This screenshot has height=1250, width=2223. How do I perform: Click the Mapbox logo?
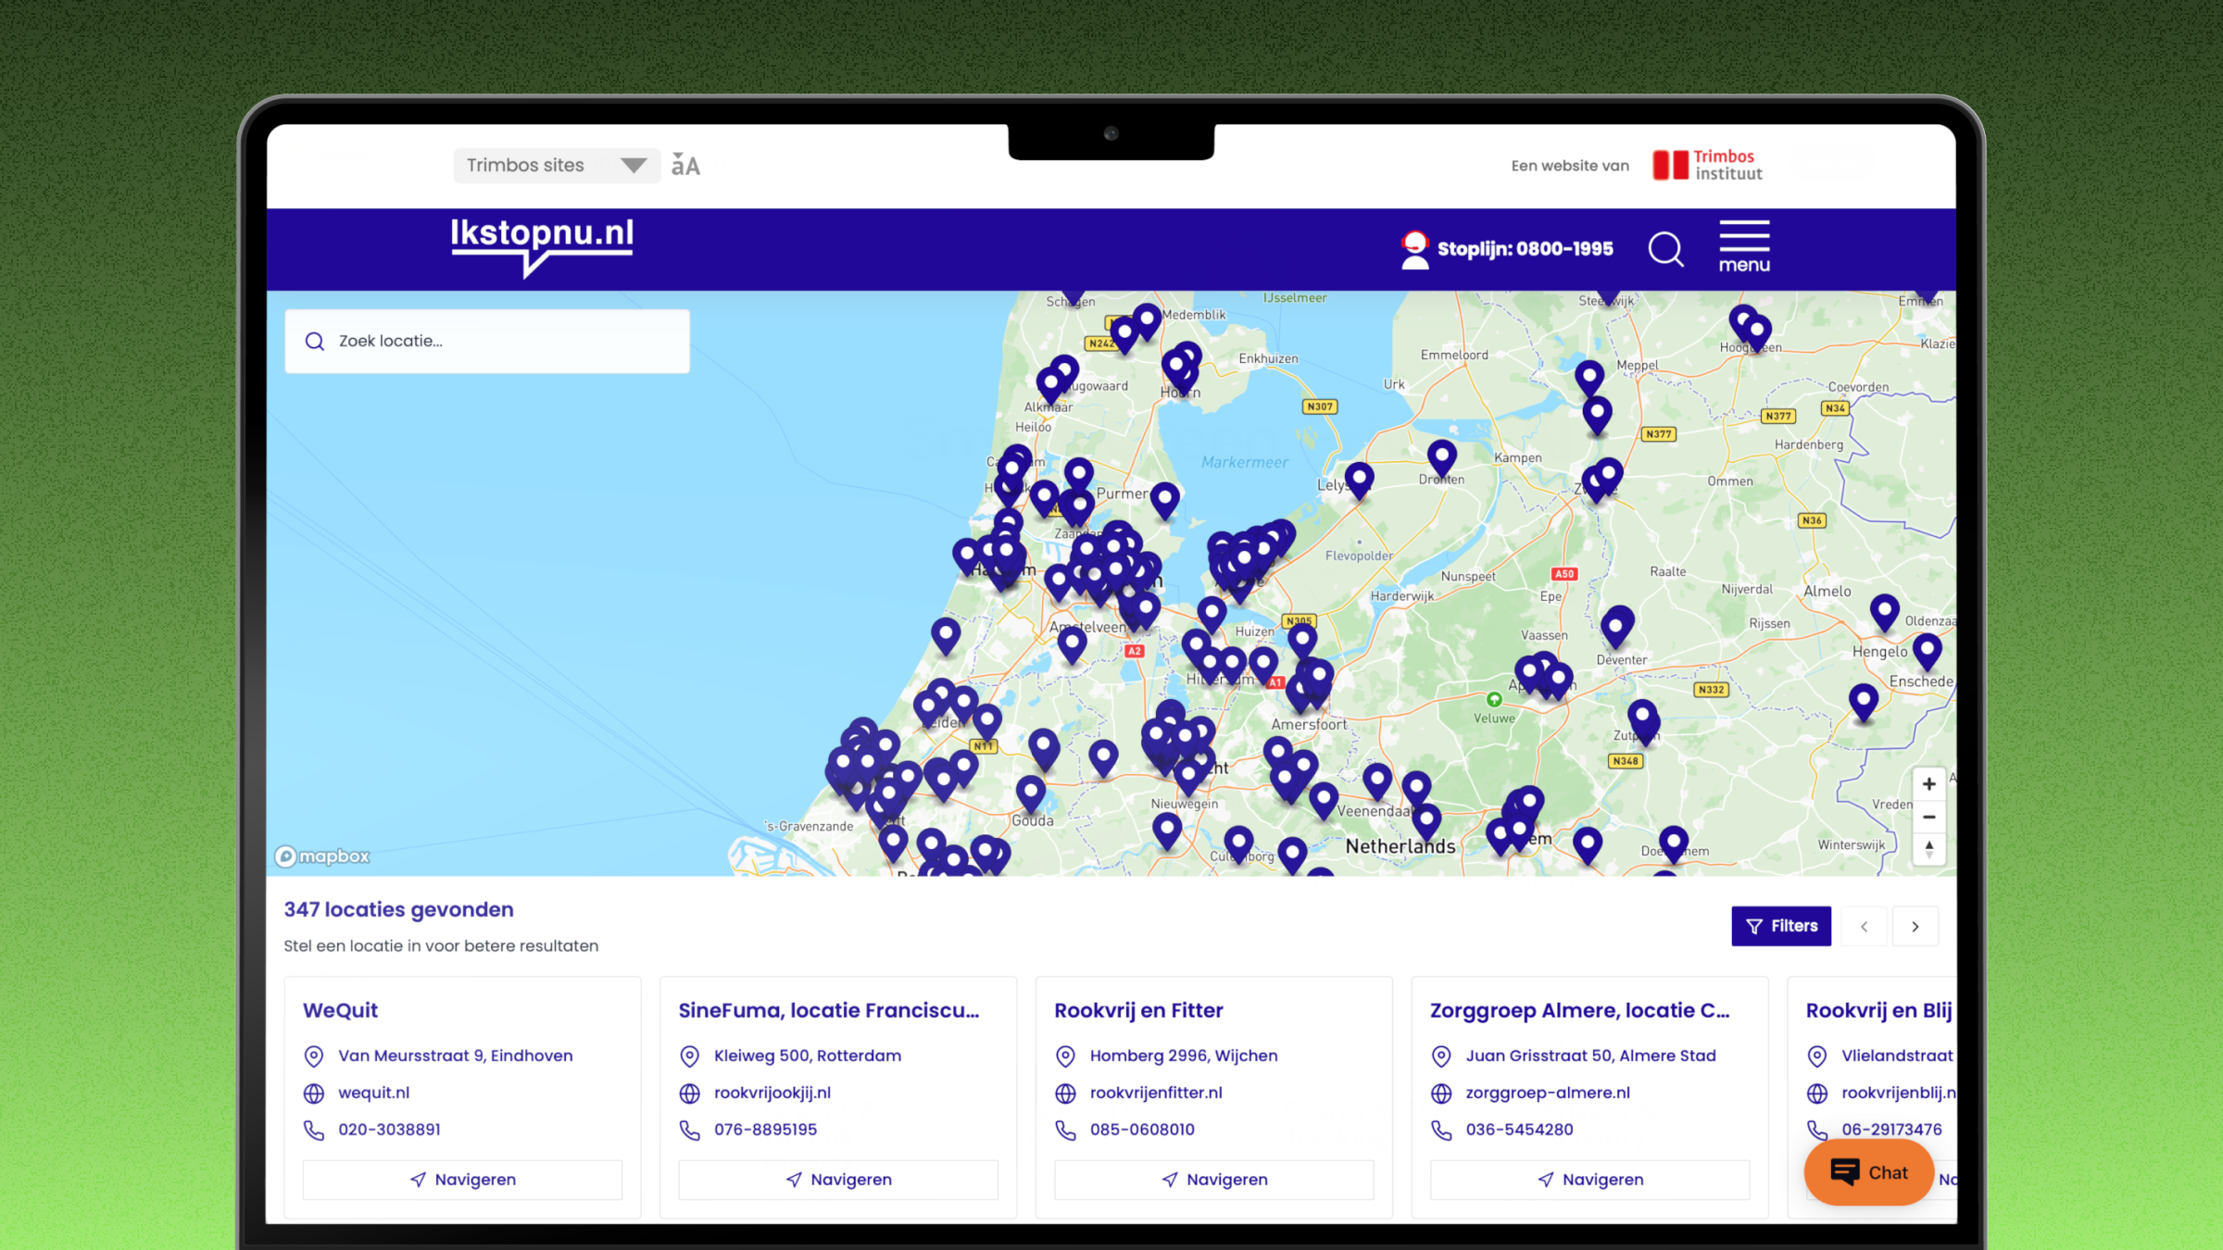(x=322, y=856)
